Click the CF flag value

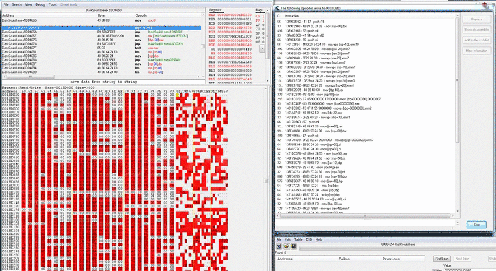point(263,16)
